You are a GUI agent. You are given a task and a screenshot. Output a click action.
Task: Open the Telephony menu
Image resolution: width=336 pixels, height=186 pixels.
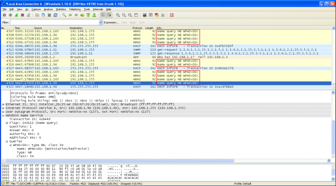[75, 9]
